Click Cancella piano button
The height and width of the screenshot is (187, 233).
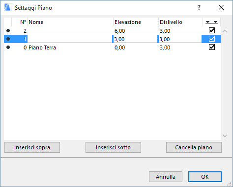pyautogui.click(x=194, y=147)
